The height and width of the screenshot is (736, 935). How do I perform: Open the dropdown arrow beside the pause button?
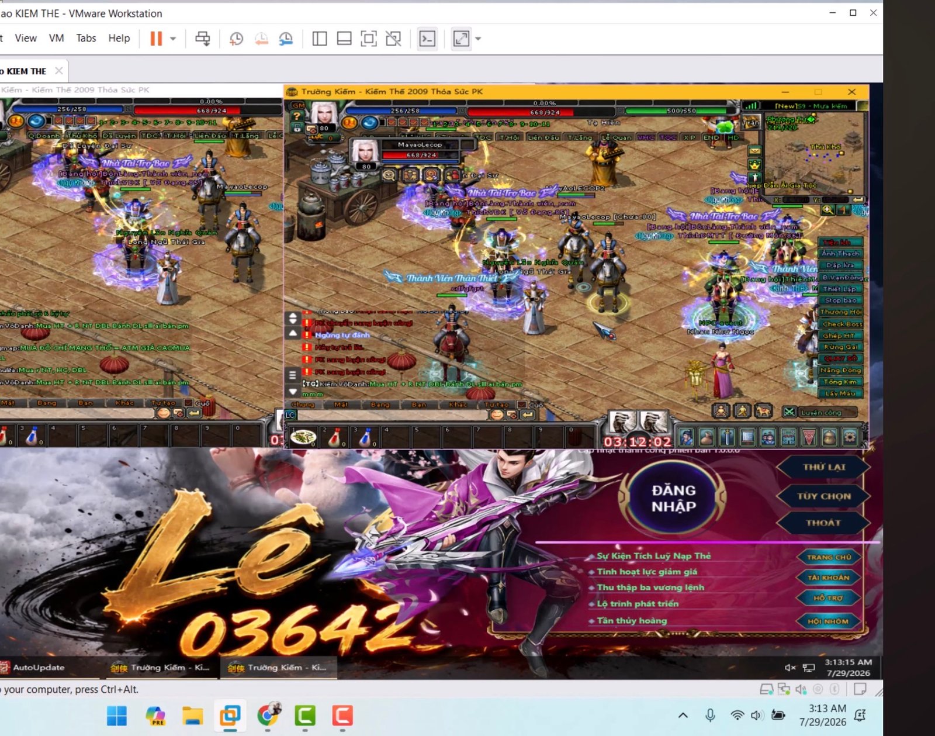pos(173,39)
